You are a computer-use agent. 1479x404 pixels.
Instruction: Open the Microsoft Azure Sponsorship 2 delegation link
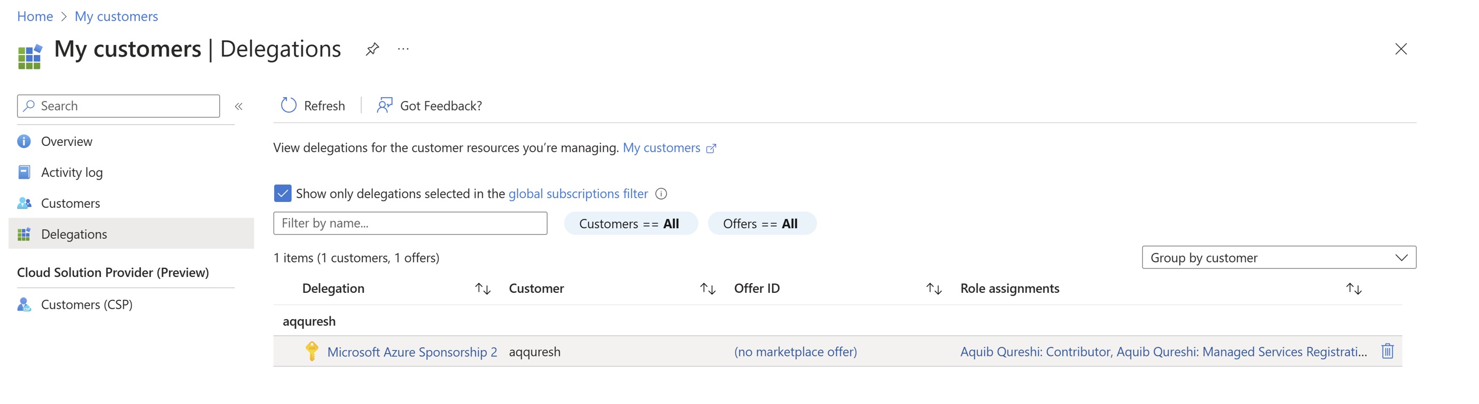(x=411, y=352)
